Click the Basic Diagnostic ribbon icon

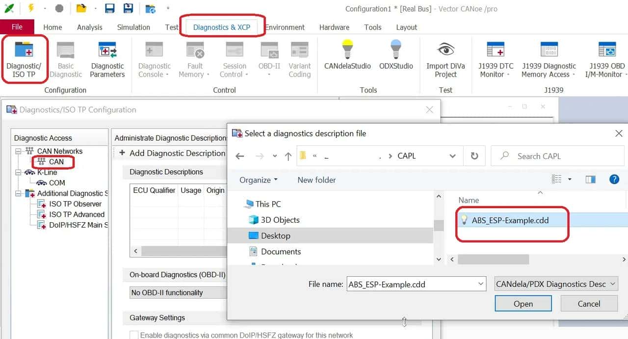66,59
